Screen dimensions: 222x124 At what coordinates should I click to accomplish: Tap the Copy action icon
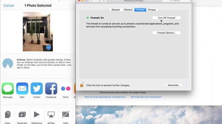point(8,114)
